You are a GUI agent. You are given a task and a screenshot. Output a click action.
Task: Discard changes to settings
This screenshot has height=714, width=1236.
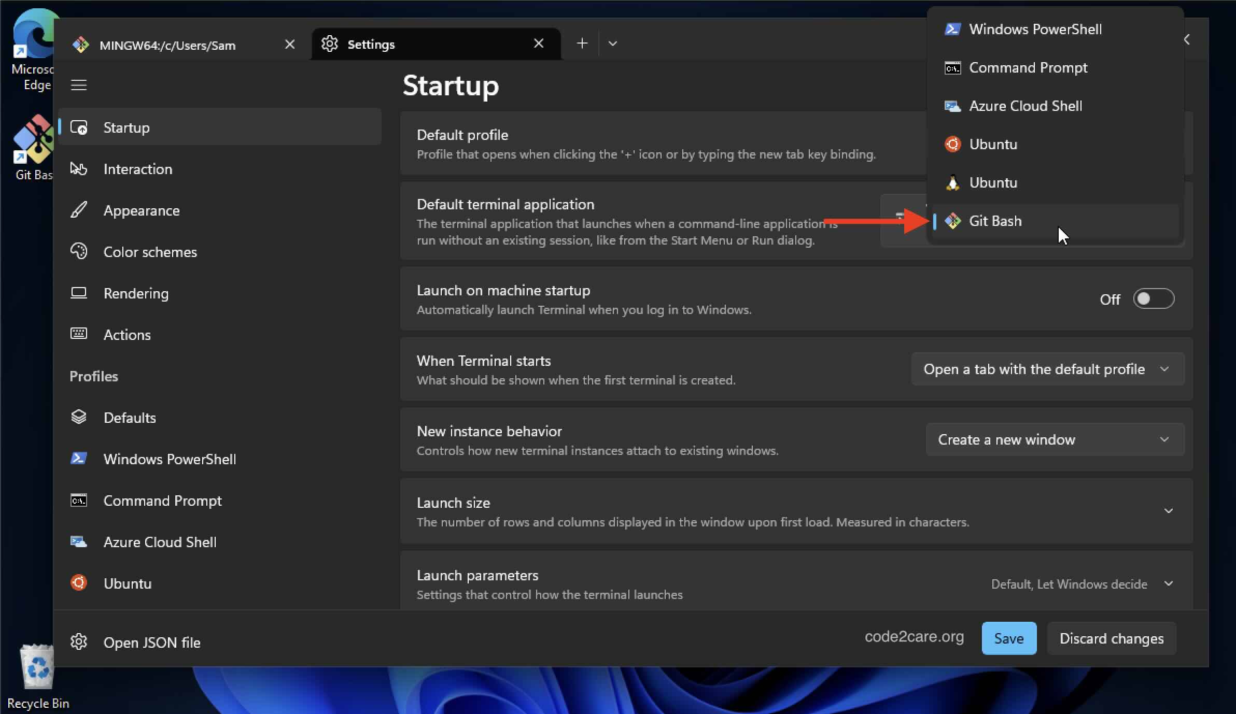coord(1112,638)
